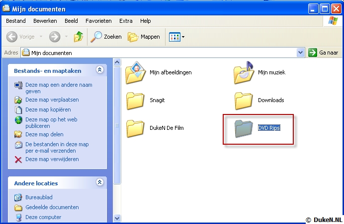Select the DukeN De Film folder icon
The height and width of the screenshot is (224, 344).
(x=135, y=128)
